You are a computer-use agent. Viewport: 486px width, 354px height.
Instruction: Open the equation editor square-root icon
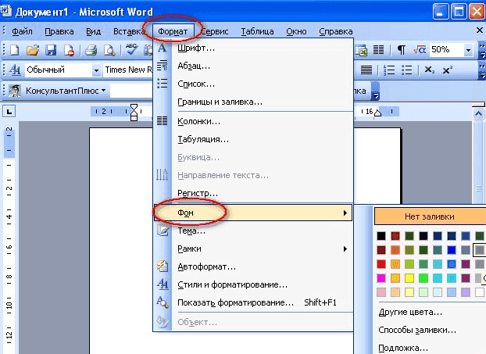click(x=419, y=49)
